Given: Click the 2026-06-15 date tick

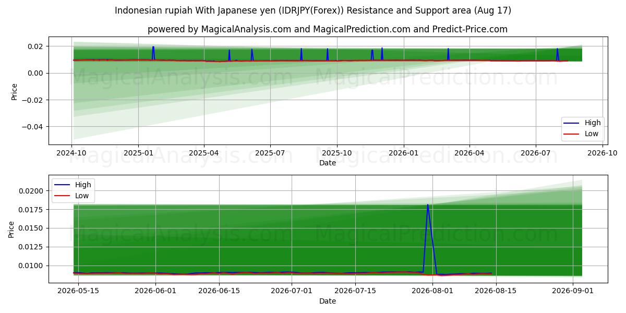Looking at the screenshot, I should click(x=219, y=292).
